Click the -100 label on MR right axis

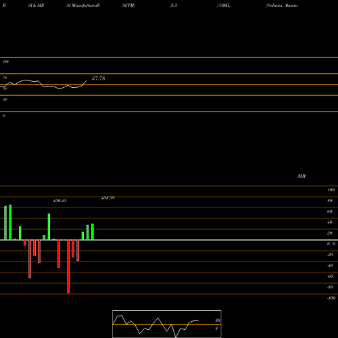tap(331, 298)
